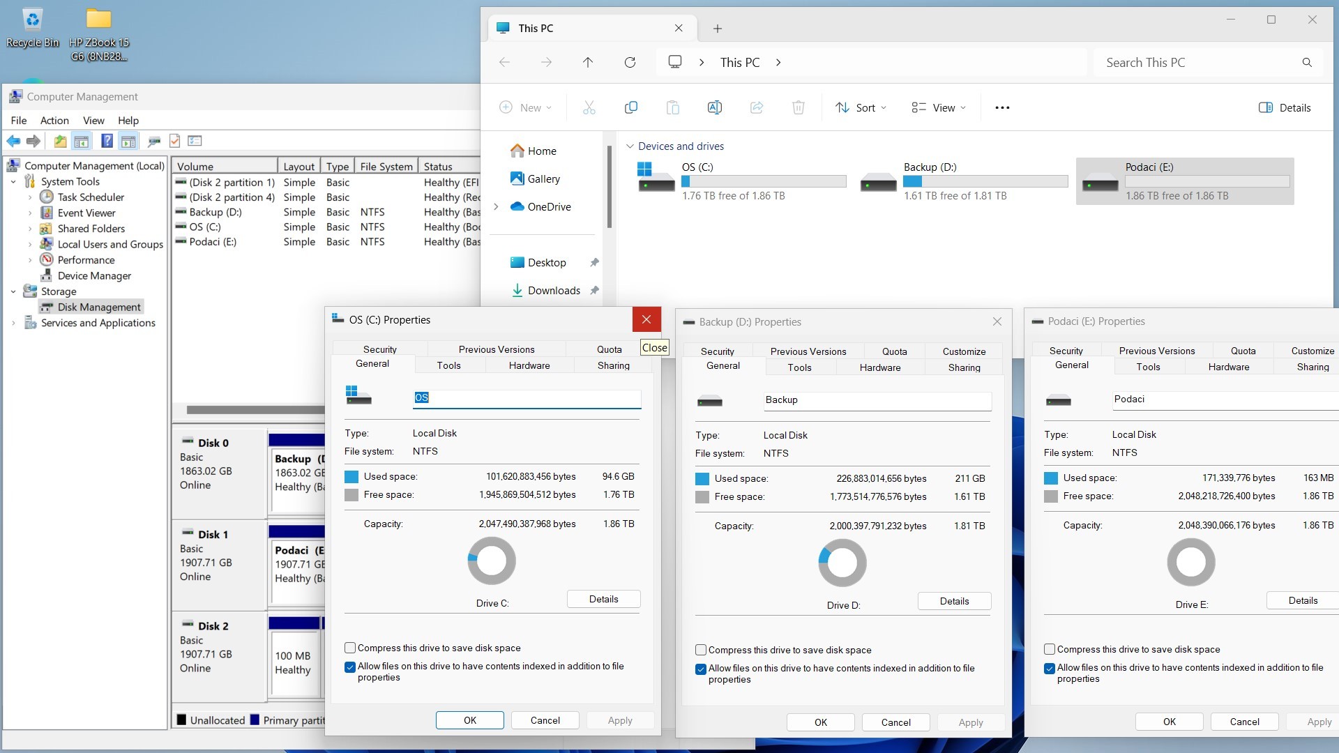
Task: Click the checkmark list toolbar icon in Computer Management
Action: click(x=175, y=142)
